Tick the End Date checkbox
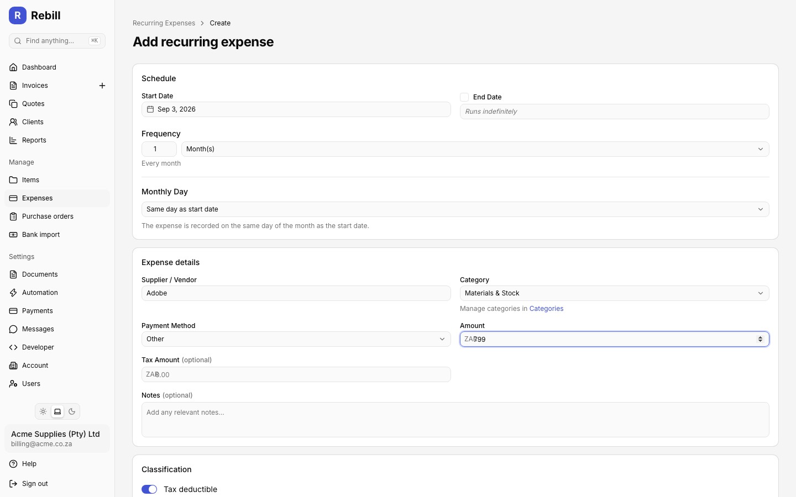Screen dimensions: 796x497 point(464,97)
